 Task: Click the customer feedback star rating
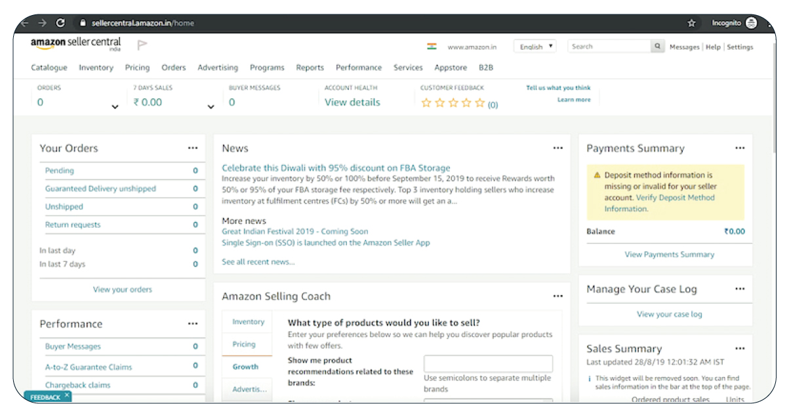coord(453,103)
